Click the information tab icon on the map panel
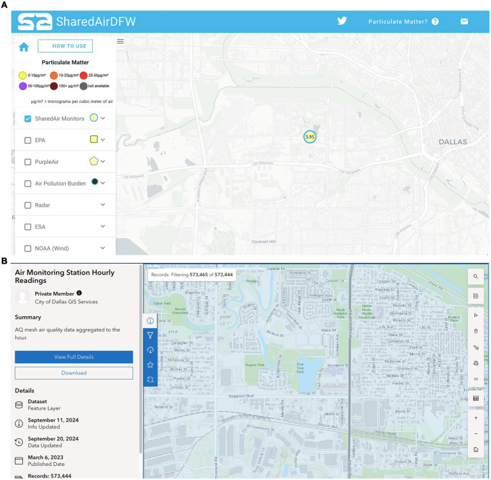Screen dimensions: 491x480 point(150,321)
